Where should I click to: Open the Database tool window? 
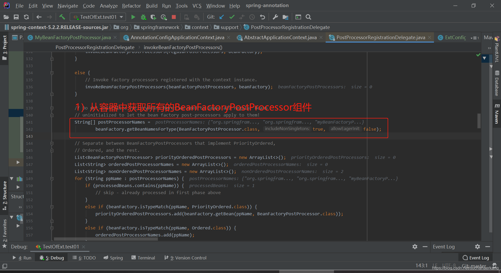tap(497, 84)
